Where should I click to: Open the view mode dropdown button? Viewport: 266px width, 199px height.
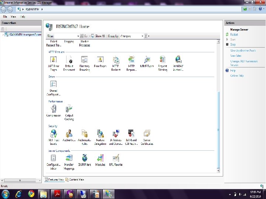tap(147, 36)
